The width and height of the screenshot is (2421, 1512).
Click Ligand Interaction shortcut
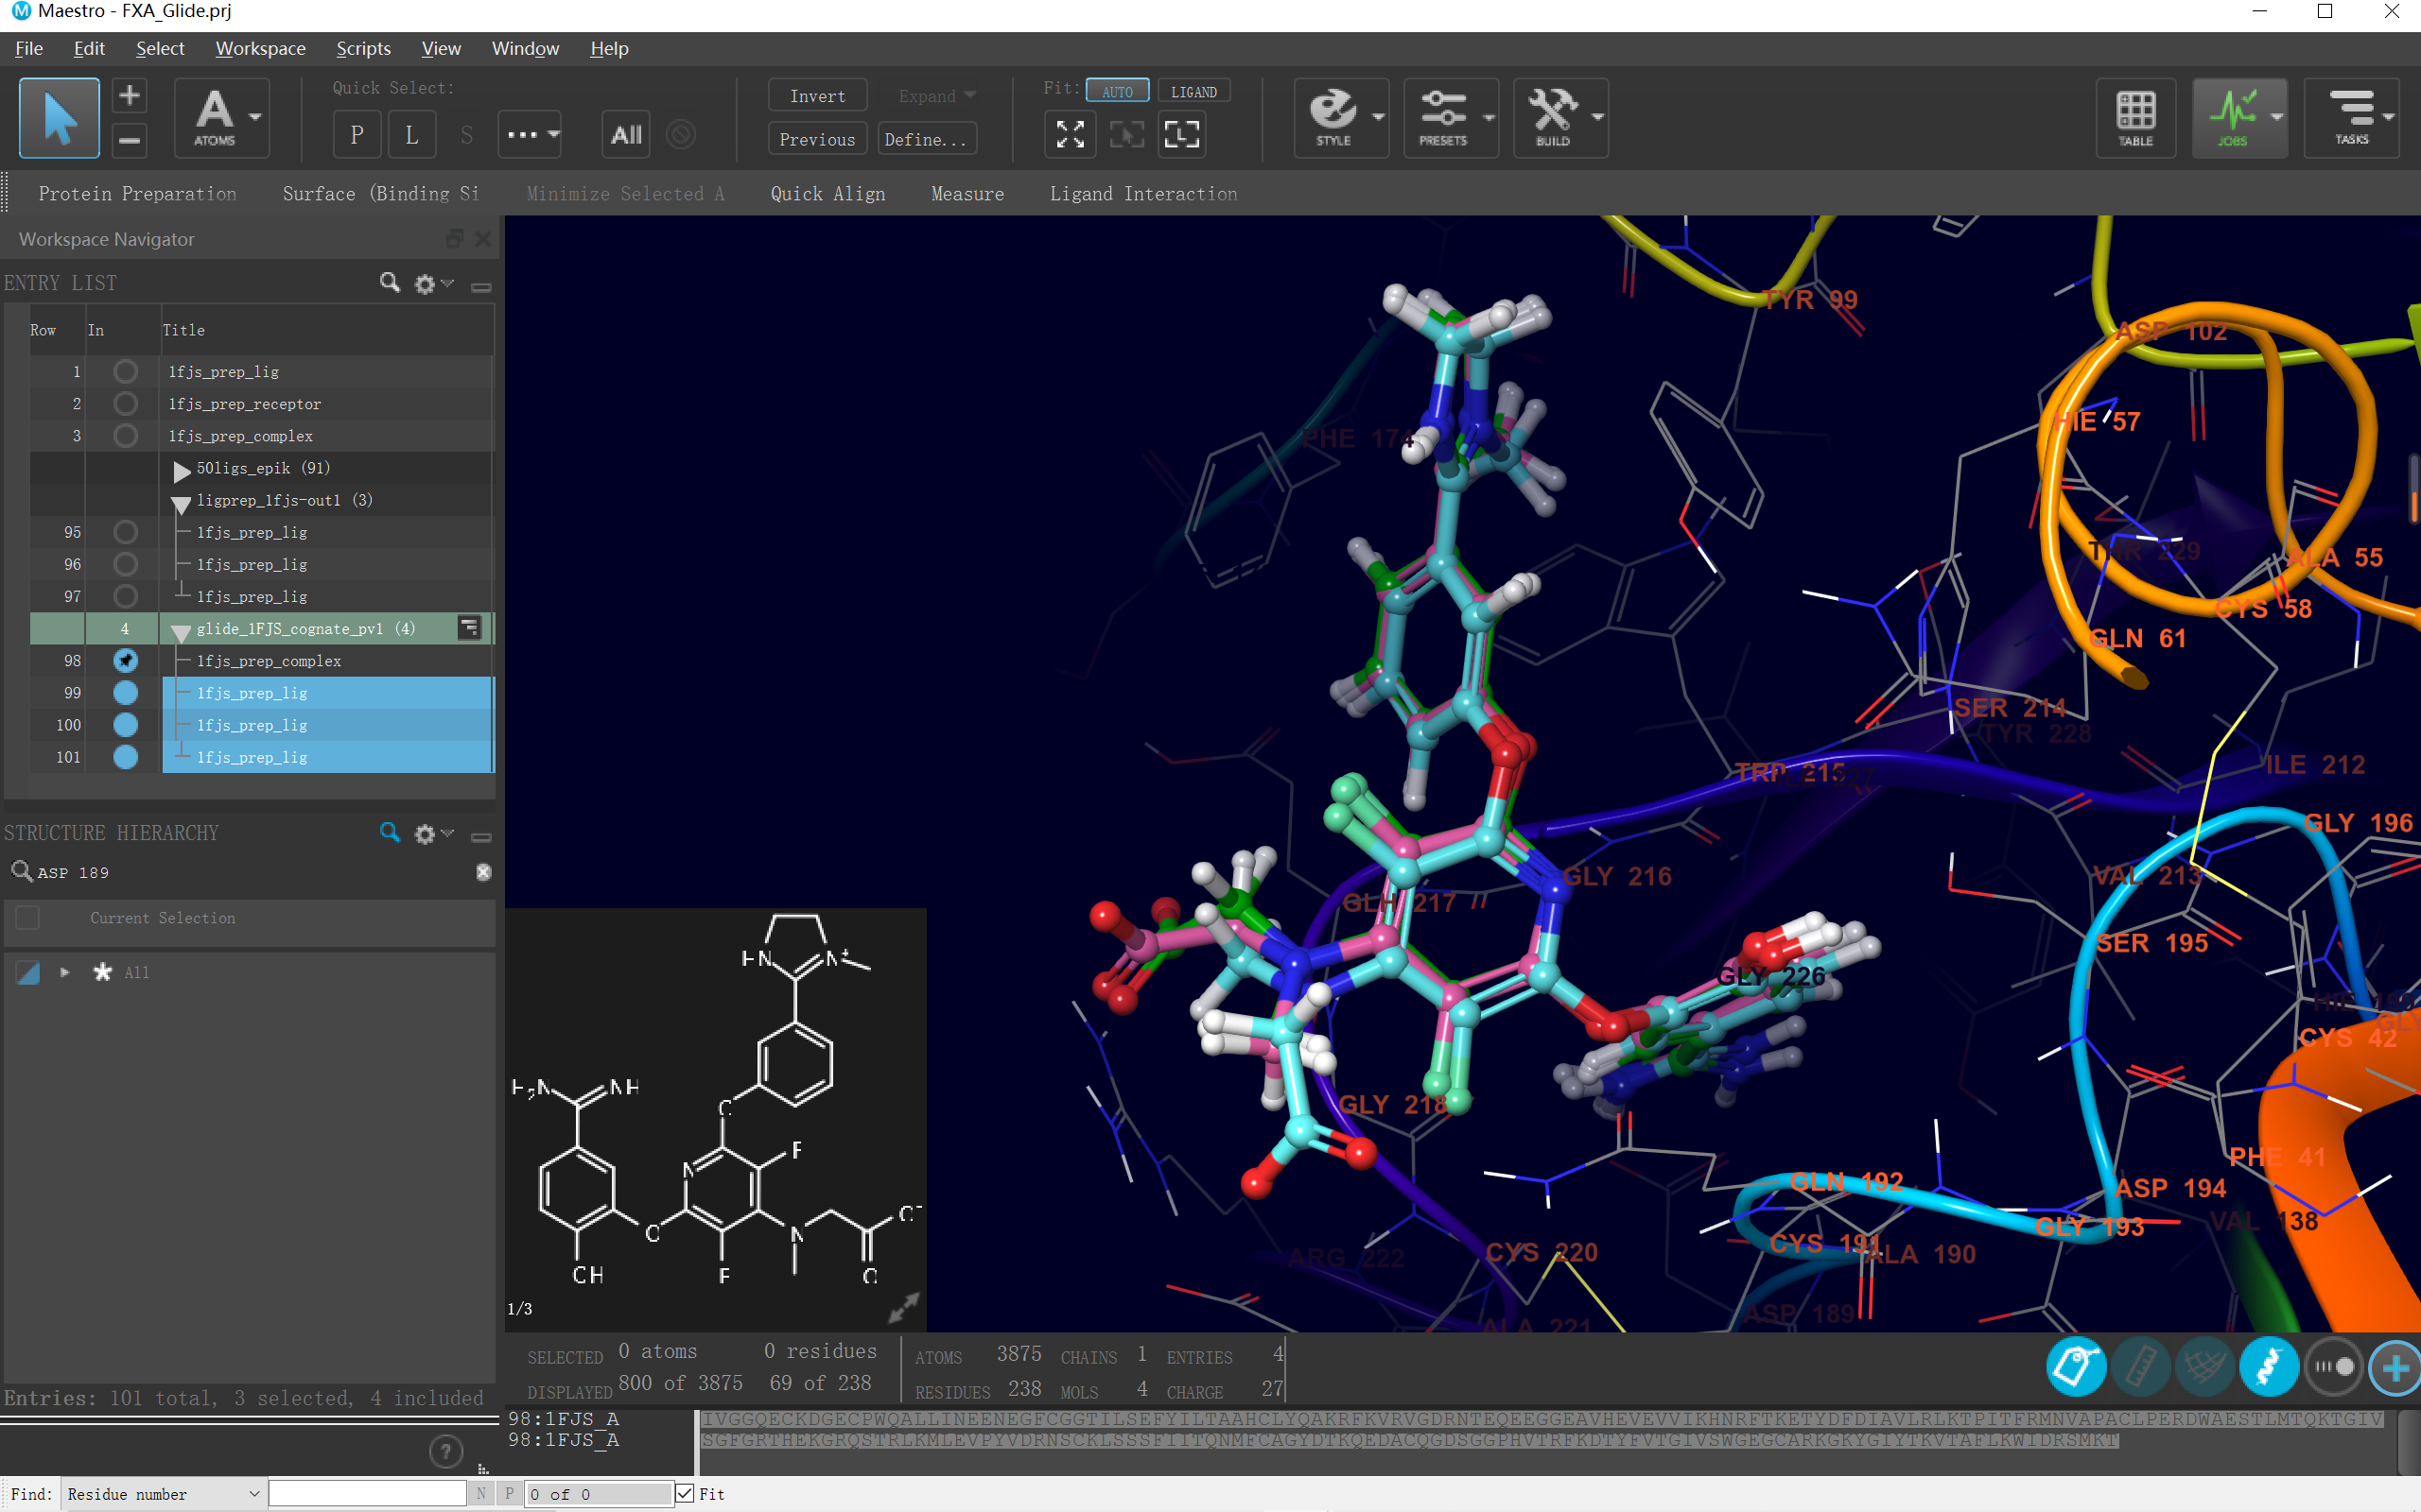[x=1142, y=194]
